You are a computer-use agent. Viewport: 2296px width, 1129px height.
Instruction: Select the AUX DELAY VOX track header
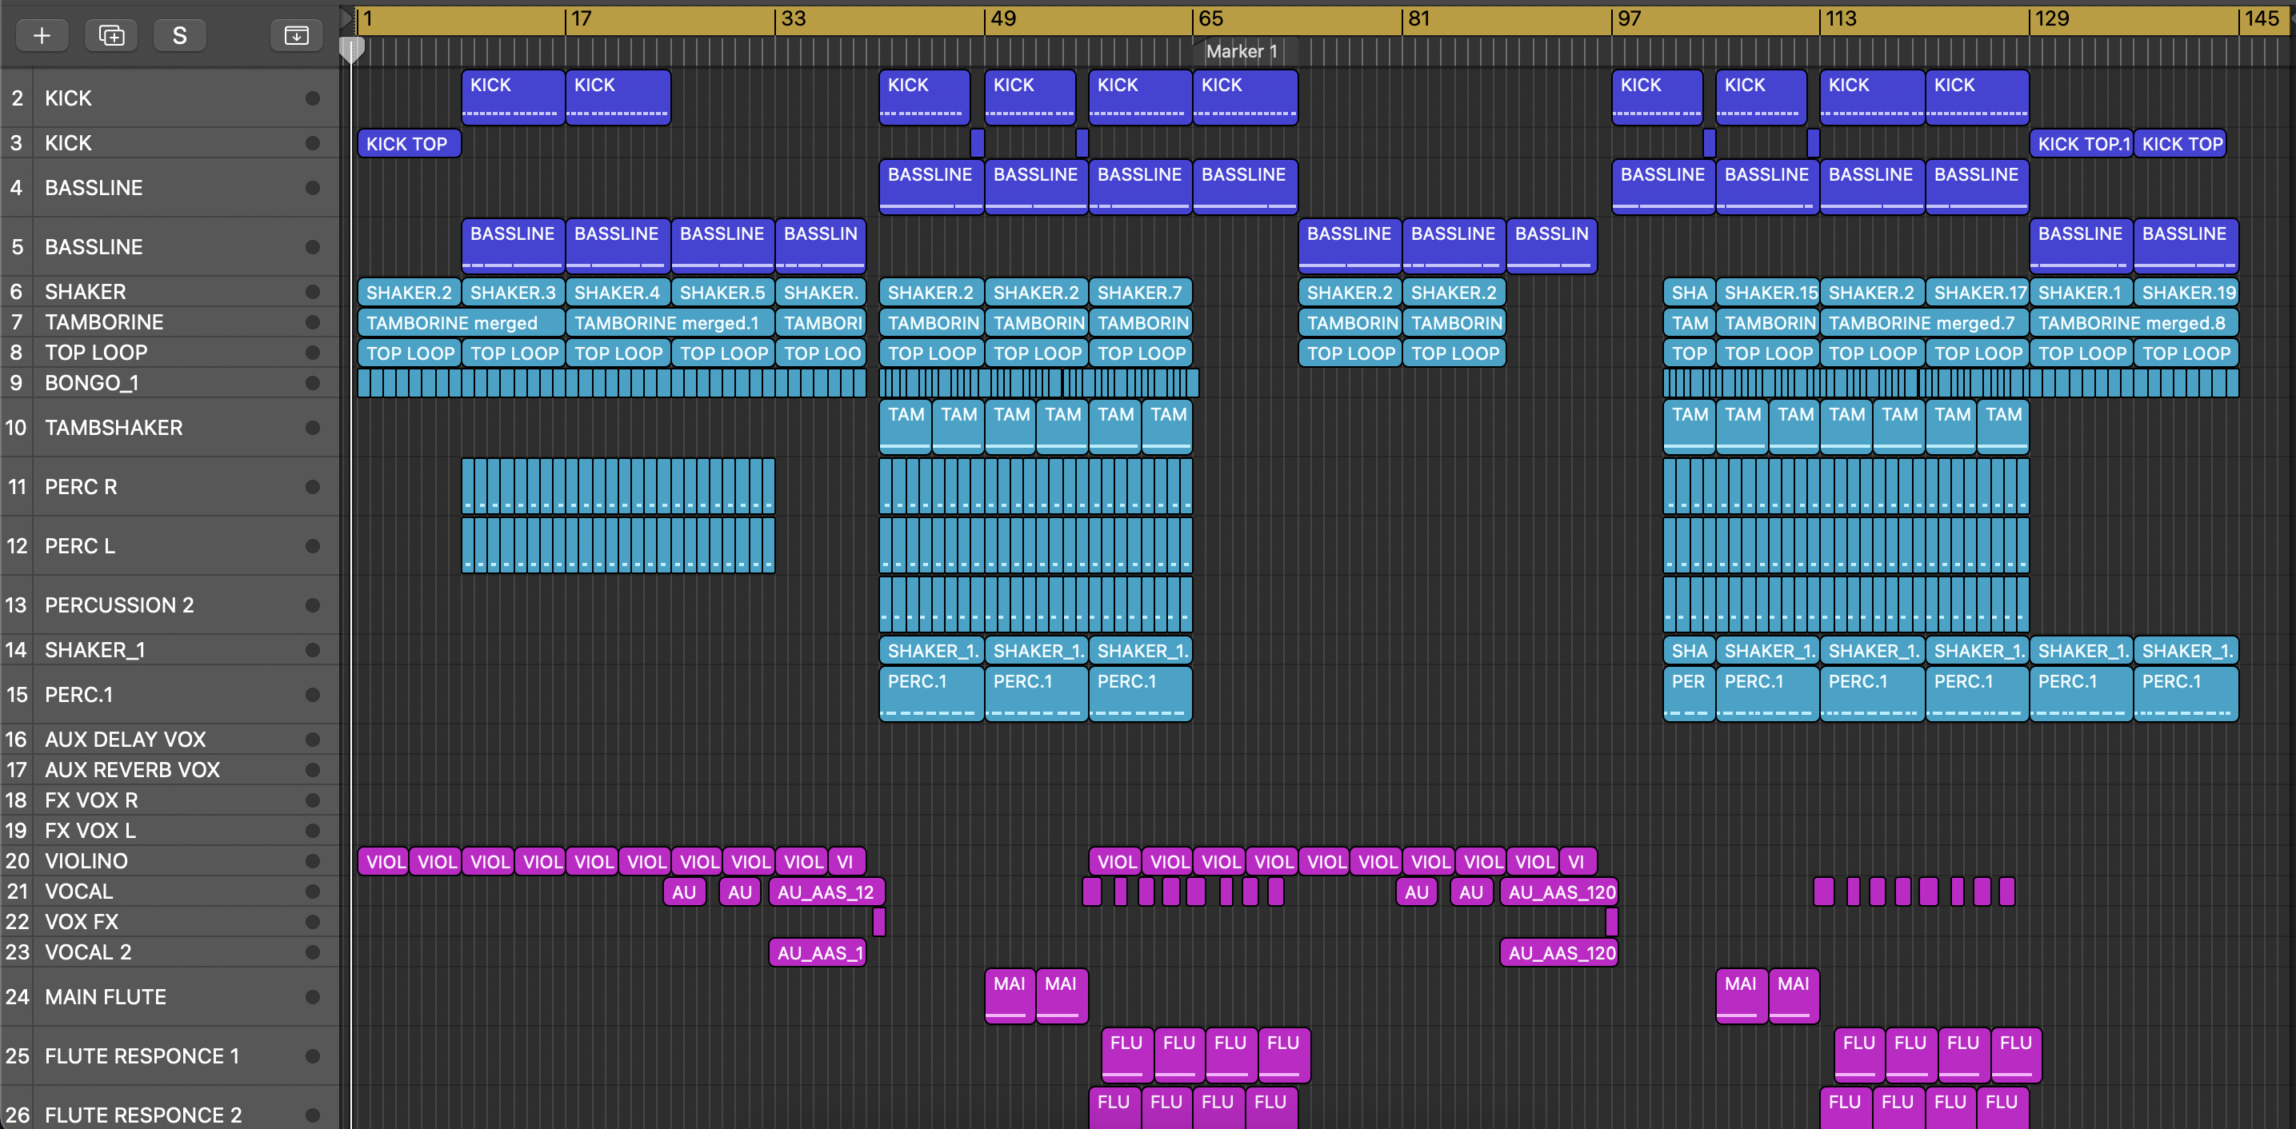125,739
